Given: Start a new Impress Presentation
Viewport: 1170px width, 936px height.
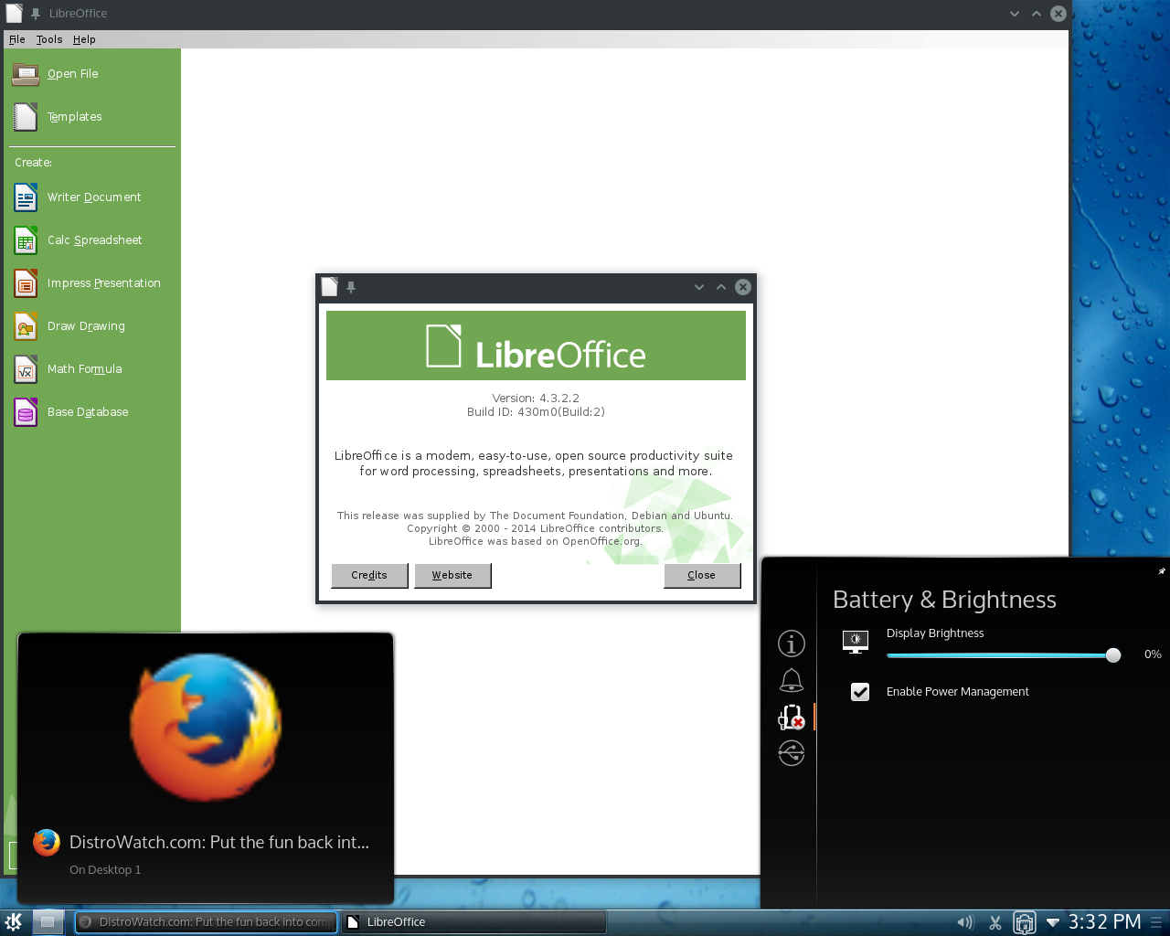Looking at the screenshot, I should click(x=87, y=283).
